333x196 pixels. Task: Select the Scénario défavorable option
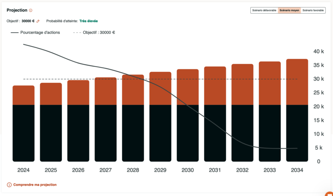(264, 11)
